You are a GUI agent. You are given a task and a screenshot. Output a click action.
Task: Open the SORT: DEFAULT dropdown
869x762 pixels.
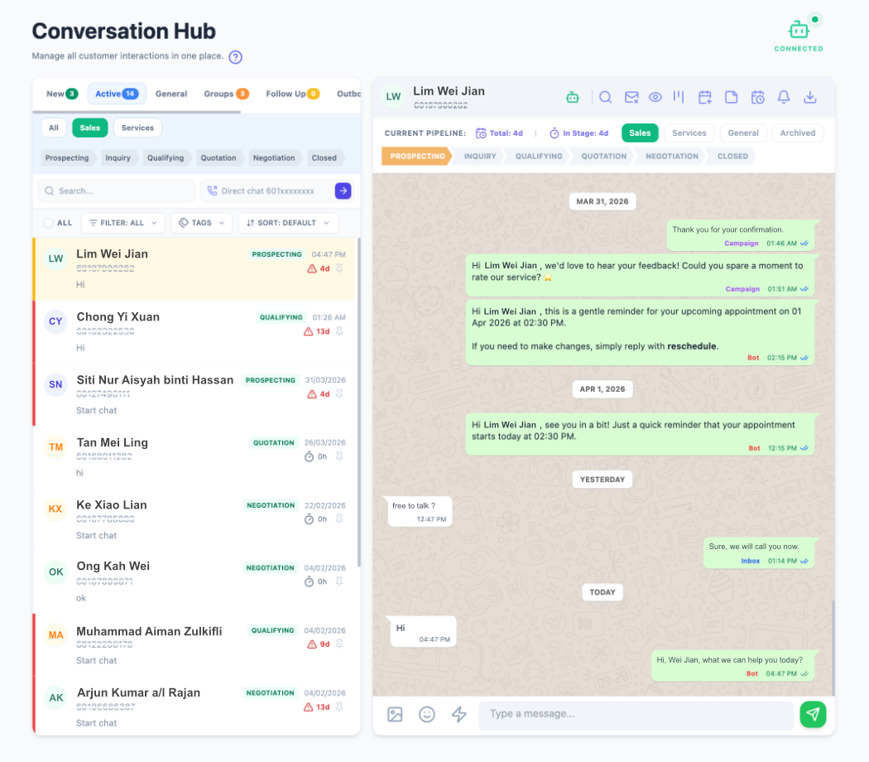tap(287, 223)
